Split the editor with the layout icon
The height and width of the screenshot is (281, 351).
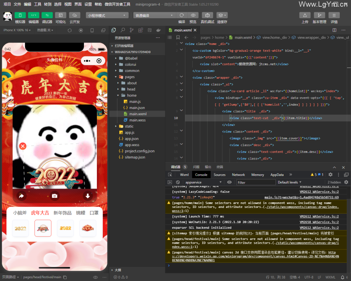point(335,30)
